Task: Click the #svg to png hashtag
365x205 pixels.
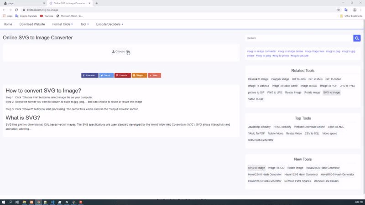Action: pyautogui.click(x=333, y=51)
